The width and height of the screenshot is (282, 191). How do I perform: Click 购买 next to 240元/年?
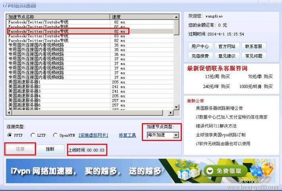225,86
